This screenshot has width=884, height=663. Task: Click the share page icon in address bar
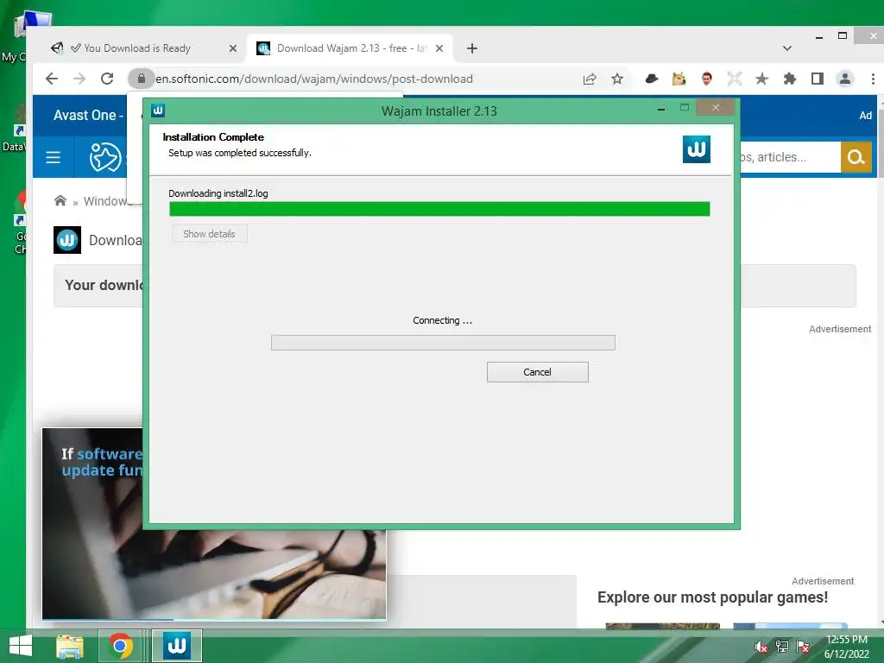(x=590, y=79)
